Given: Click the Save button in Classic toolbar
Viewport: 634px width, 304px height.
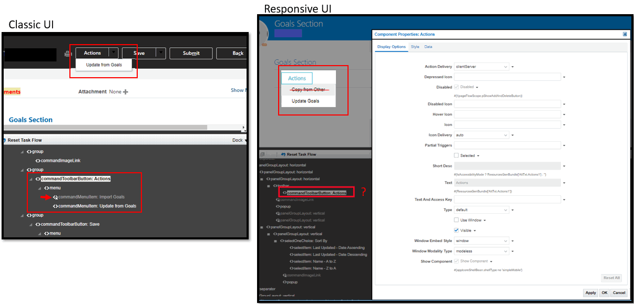Looking at the screenshot, I should pyautogui.click(x=139, y=53).
